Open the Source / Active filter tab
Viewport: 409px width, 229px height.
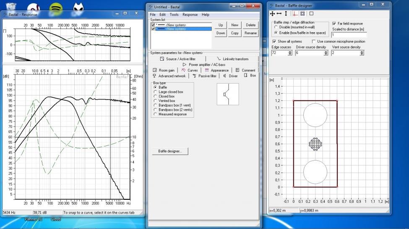click(177, 59)
